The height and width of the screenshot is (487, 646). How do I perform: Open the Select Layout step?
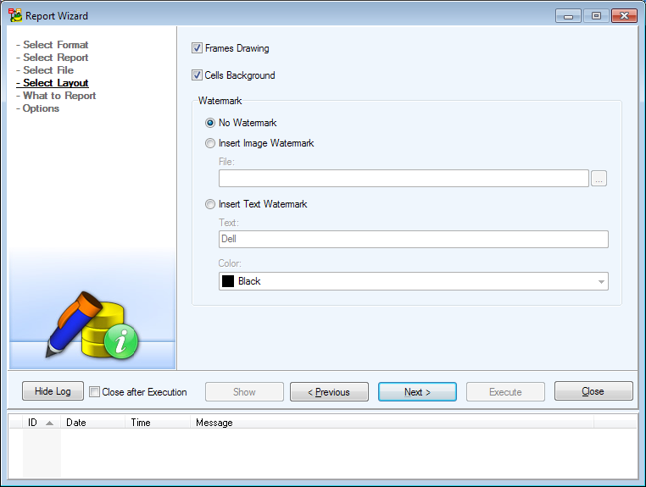(x=53, y=83)
